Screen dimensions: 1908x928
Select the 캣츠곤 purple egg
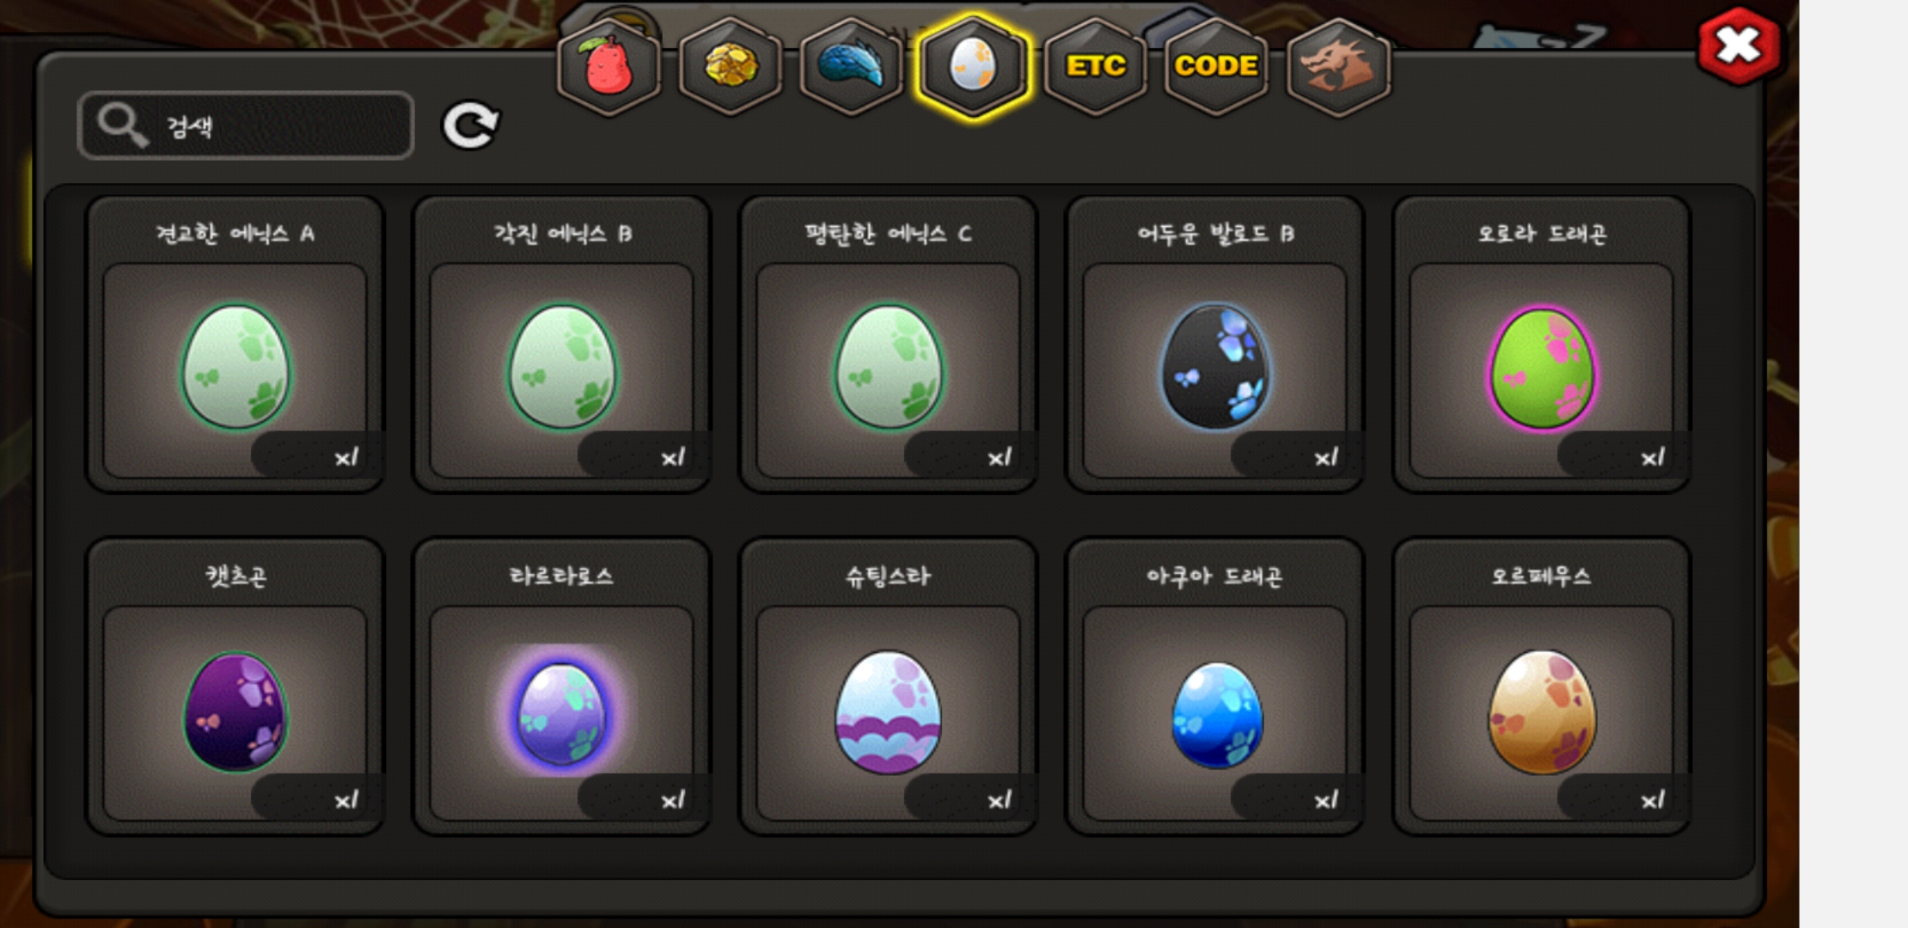235,687
